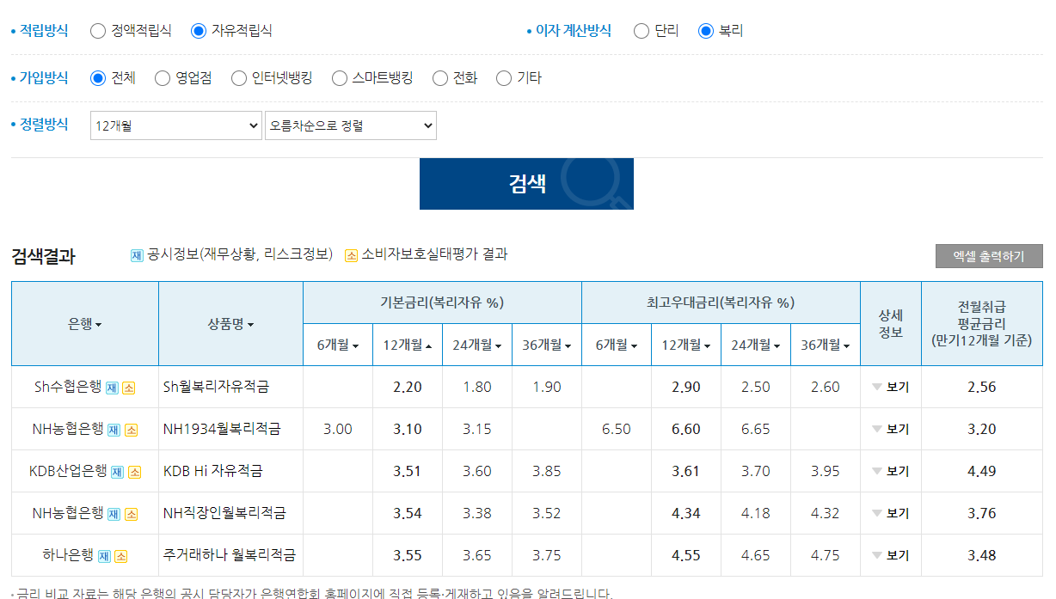Viewport: 1056px width, 599px height.
Task: Select 전화 radio option
Action: pos(440,78)
